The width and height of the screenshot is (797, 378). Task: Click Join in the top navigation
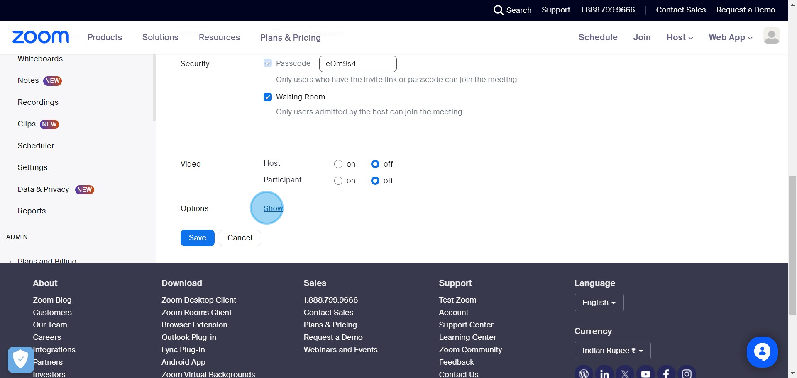pos(642,37)
